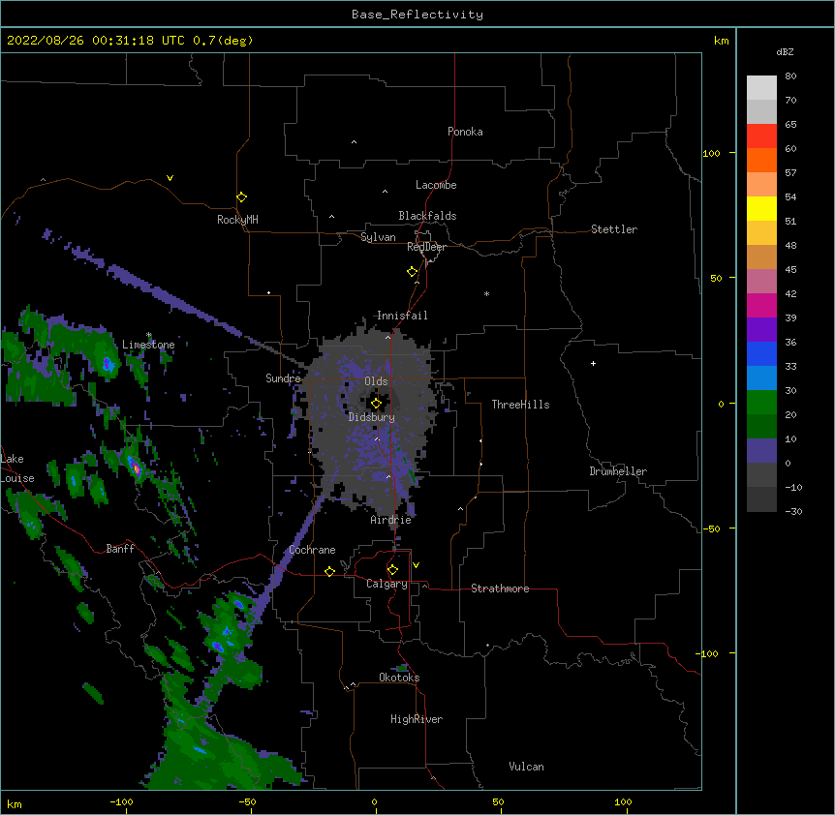Click the RockyMH label

(237, 220)
